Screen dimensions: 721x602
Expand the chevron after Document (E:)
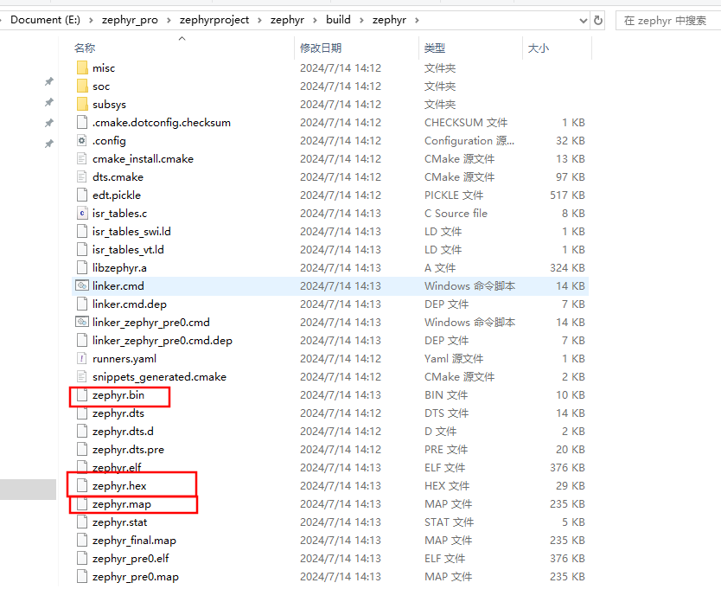tap(91, 20)
